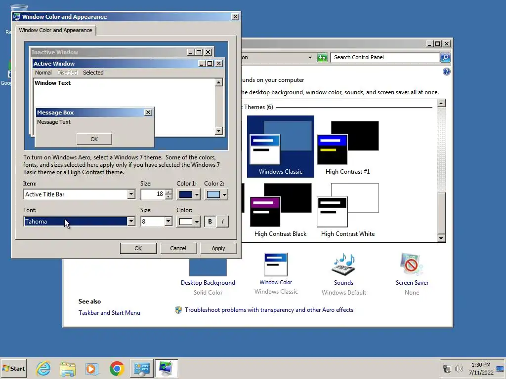
Task: Click Normal menu in preview Active Window
Action: [x=43, y=73]
